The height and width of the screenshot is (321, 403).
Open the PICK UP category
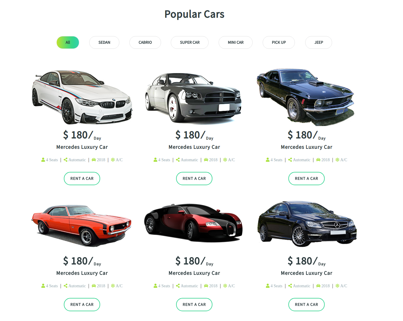tap(279, 42)
